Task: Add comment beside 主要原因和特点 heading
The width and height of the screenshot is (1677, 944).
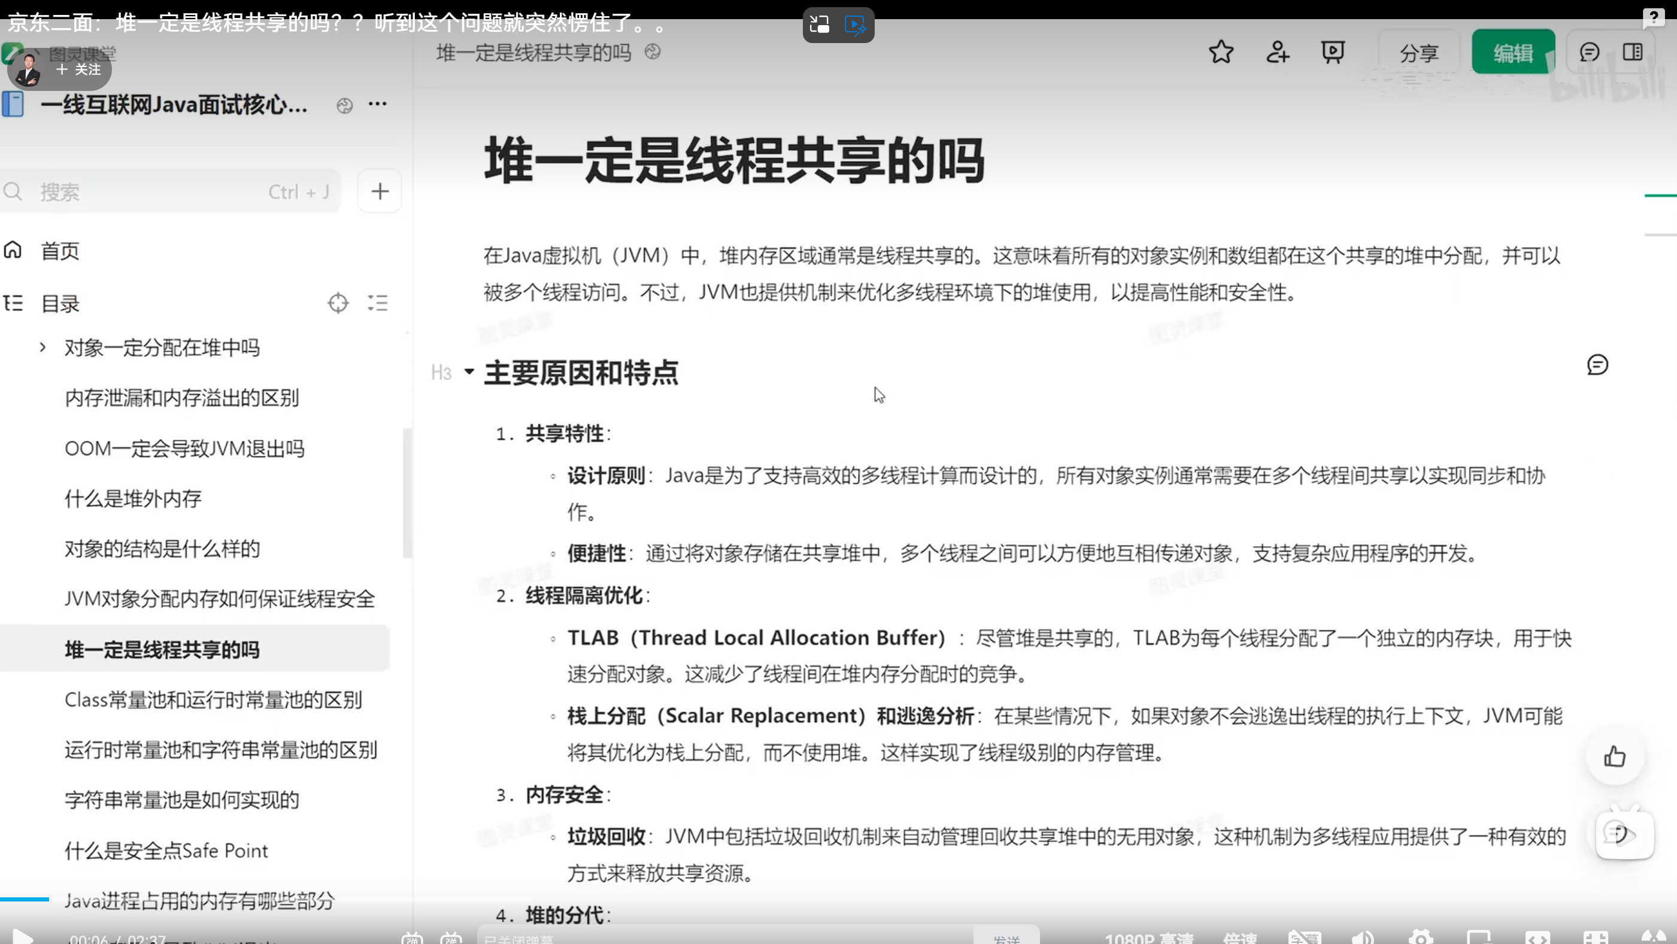Action: click(x=1597, y=365)
